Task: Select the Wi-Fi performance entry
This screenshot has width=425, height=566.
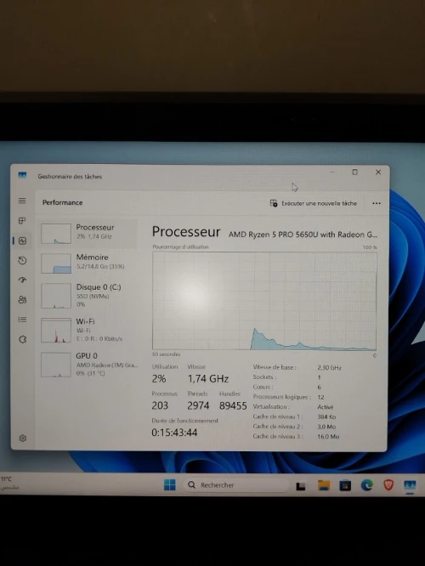Action: pyautogui.click(x=89, y=330)
